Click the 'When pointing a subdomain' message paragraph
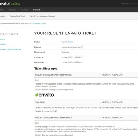Image resolution: width=138 pixels, height=138 pixels. click(86, 129)
